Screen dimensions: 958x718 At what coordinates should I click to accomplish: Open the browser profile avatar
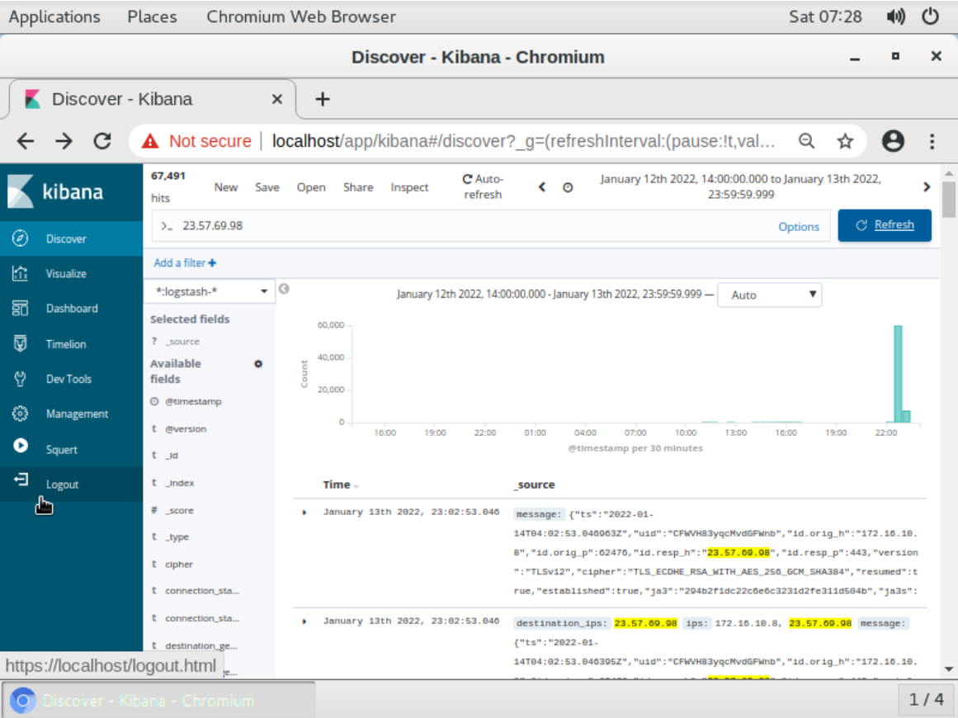point(893,141)
